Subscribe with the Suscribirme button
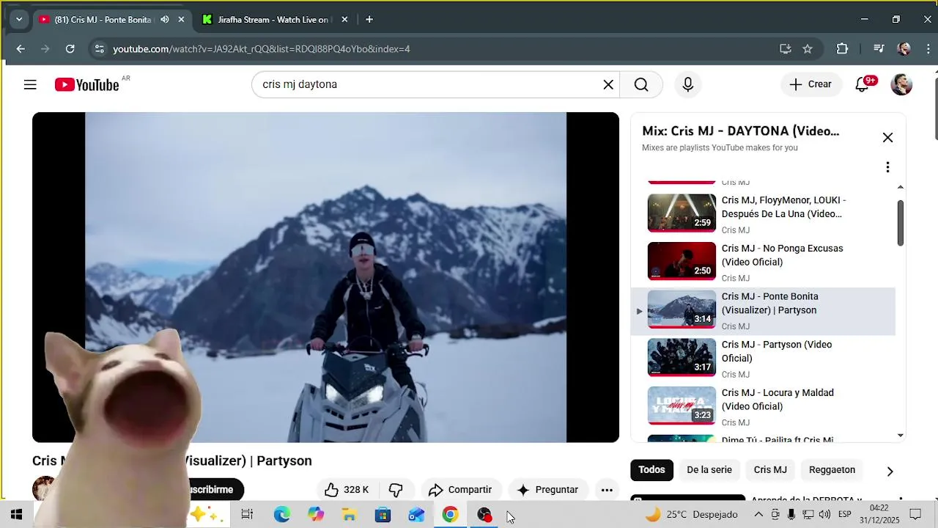Image resolution: width=938 pixels, height=528 pixels. coord(211,490)
